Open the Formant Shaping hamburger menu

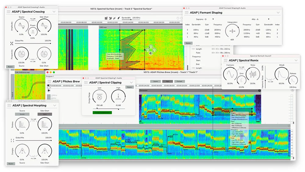pyautogui.click(x=186, y=13)
